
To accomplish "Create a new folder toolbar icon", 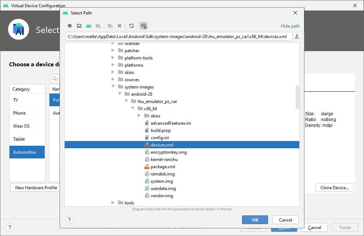I will click(x=110, y=26).
